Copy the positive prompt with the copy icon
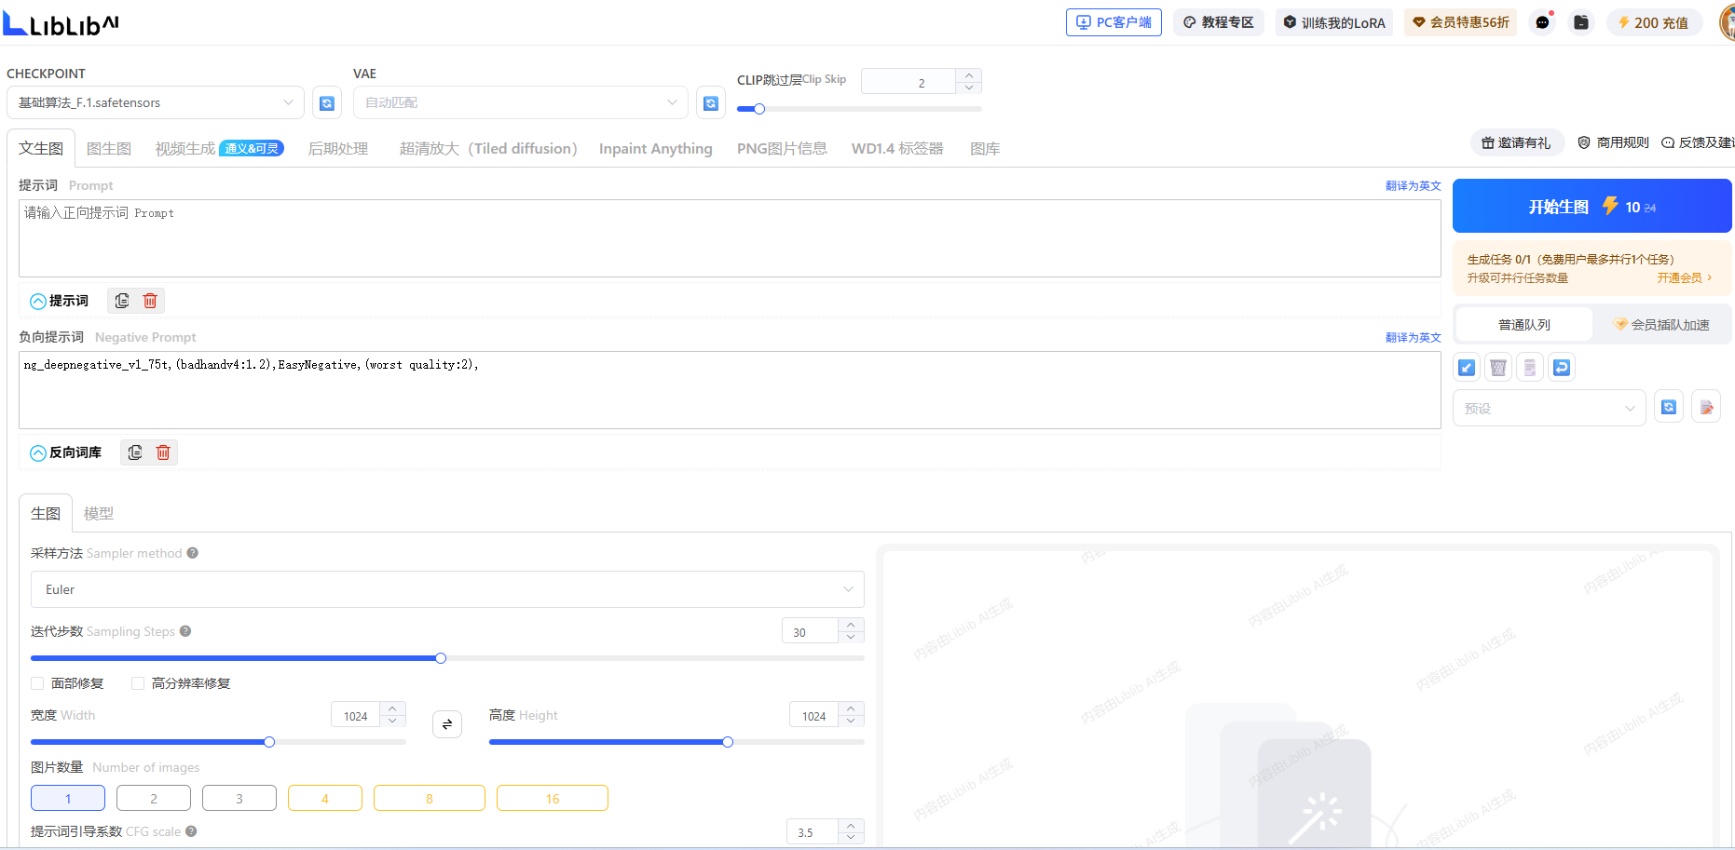The image size is (1735, 850). (x=122, y=301)
